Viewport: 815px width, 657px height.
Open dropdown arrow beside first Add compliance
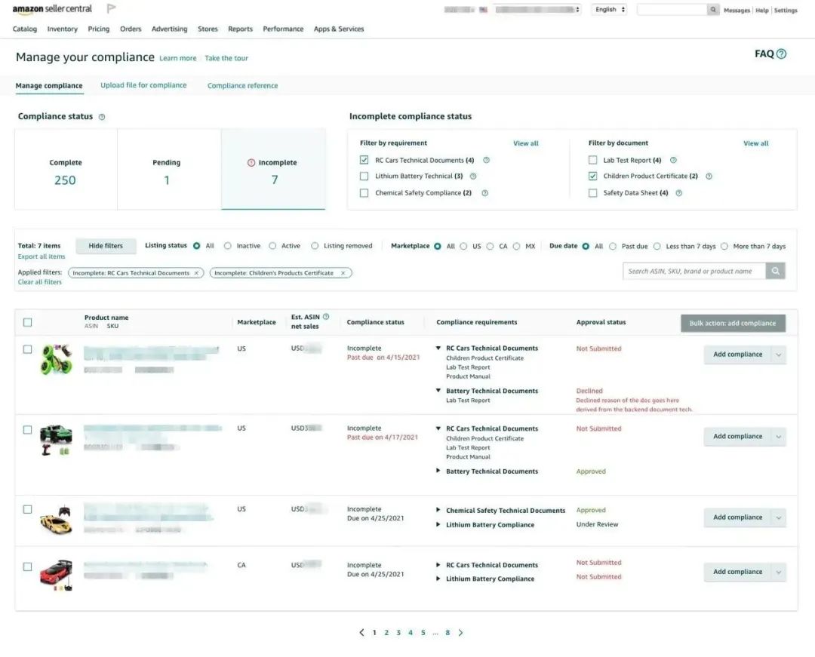(x=779, y=355)
